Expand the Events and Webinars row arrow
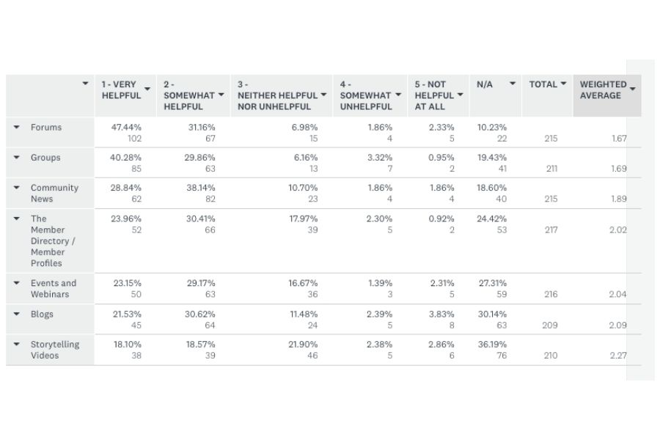This screenshot has width=660, height=440. [16, 283]
